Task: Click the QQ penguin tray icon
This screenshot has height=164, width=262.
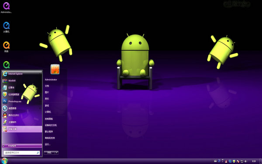Action: 226,161
